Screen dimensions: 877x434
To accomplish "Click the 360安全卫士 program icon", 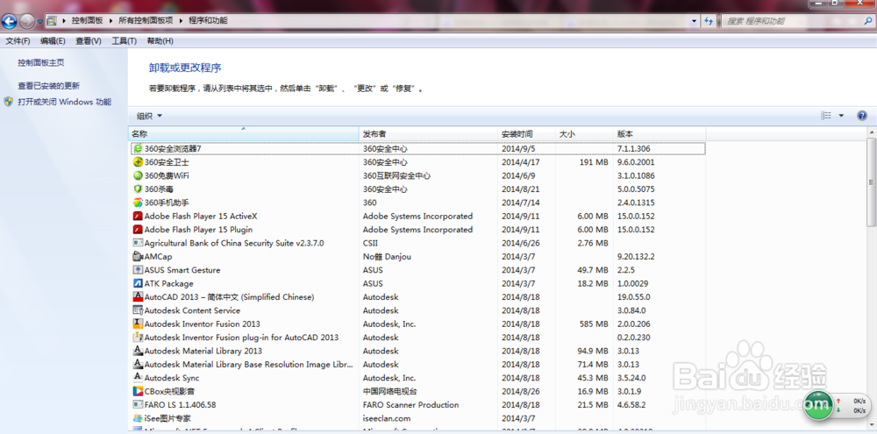I will coord(138,162).
